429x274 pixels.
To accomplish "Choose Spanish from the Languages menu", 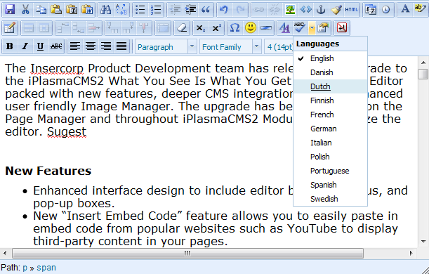I will [x=330, y=185].
